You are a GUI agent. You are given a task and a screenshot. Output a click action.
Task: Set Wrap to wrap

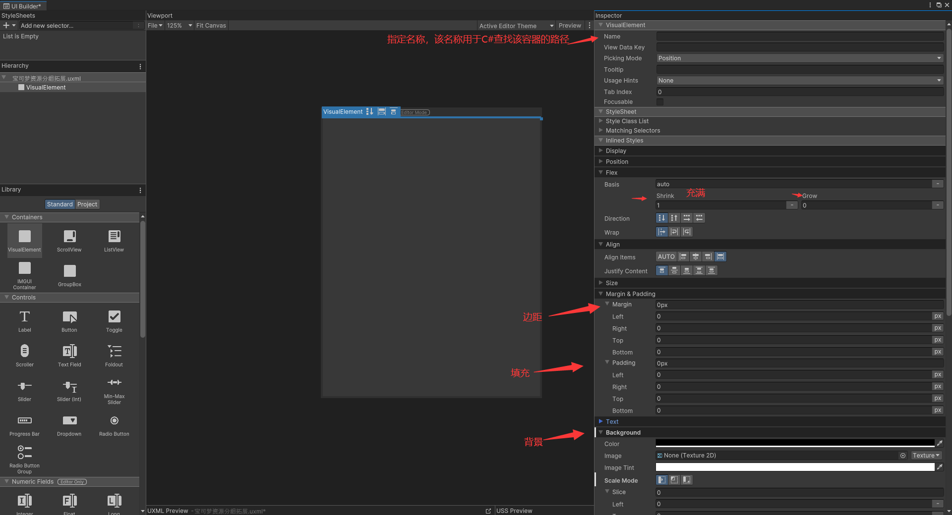(674, 232)
